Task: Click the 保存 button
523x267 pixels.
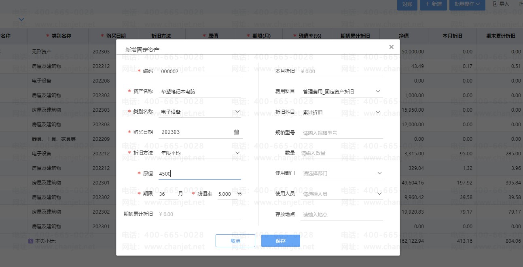Action: tap(280, 241)
